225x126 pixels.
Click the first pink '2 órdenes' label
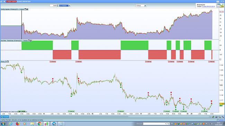(x=53, y=62)
